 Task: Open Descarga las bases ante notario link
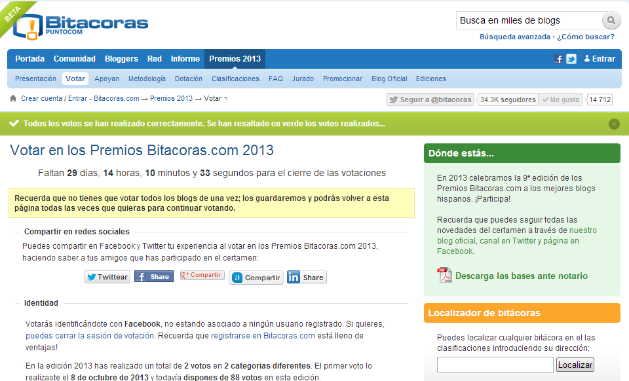pos(521,276)
